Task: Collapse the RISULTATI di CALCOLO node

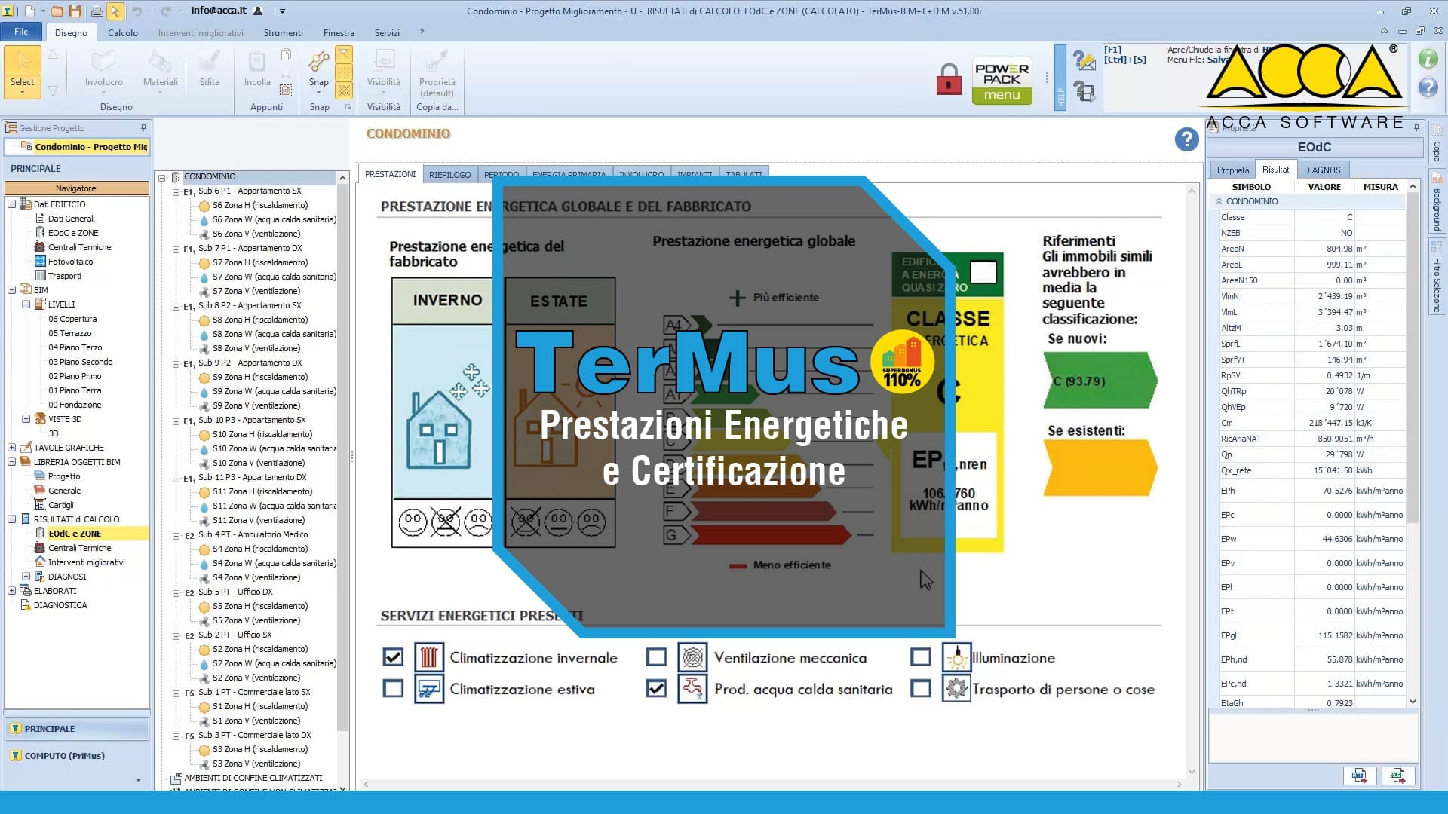Action: click(12, 519)
